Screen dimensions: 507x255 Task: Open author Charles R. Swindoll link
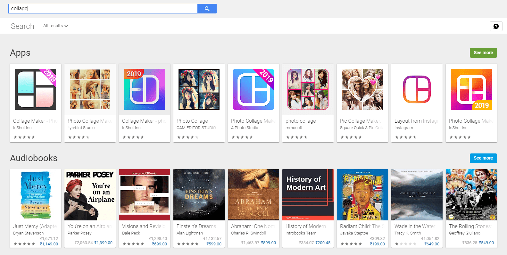(248, 233)
